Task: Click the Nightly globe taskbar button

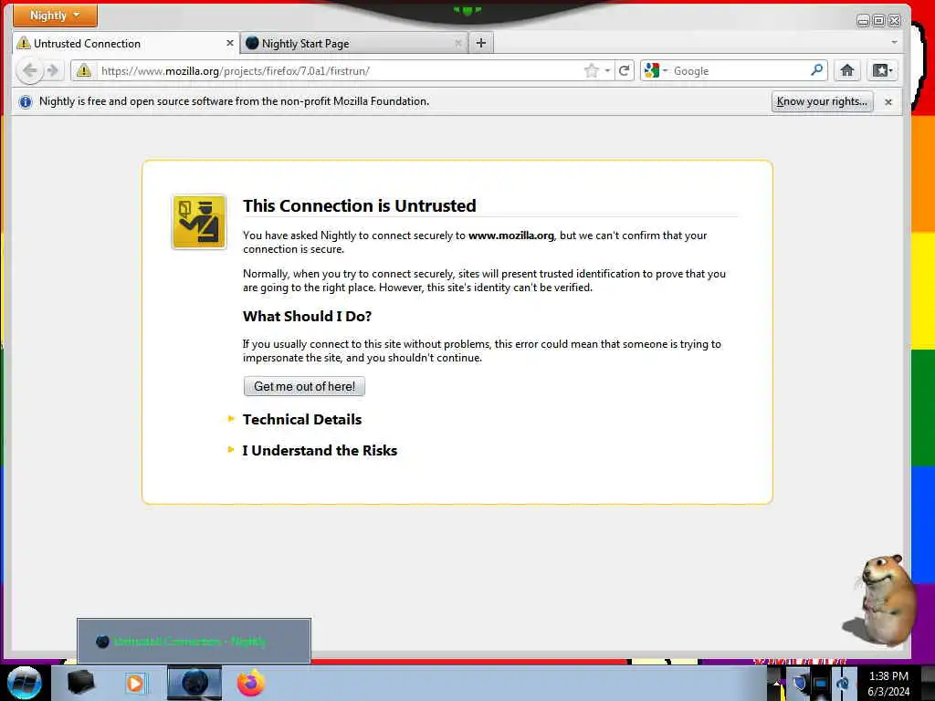Action: coord(194,683)
